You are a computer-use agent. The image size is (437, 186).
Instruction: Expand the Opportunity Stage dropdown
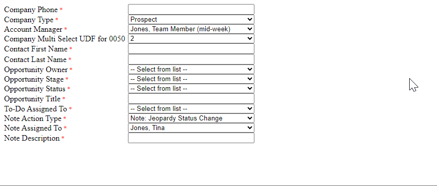[x=191, y=79]
